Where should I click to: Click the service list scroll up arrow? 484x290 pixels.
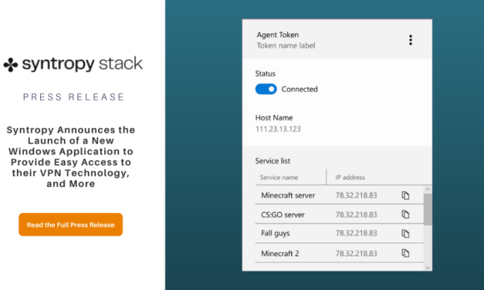[x=428, y=189]
